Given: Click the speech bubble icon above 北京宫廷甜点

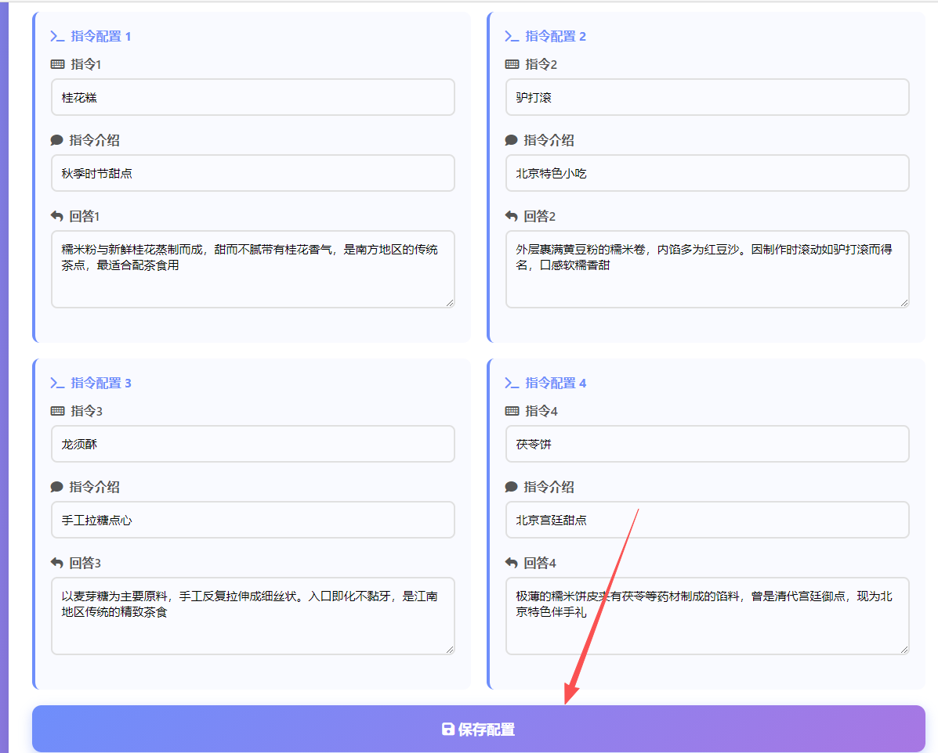Looking at the screenshot, I should click(x=511, y=486).
